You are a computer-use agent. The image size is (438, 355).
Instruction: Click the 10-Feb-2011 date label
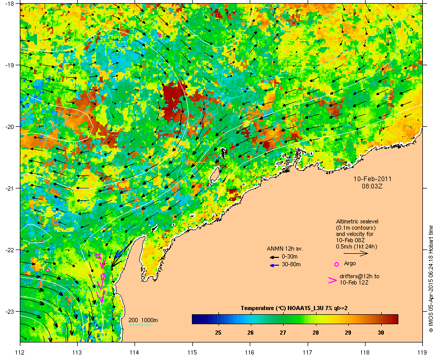point(372,179)
